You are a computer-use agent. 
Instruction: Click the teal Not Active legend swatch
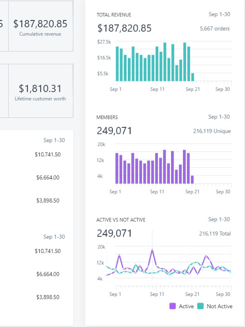point(200,306)
